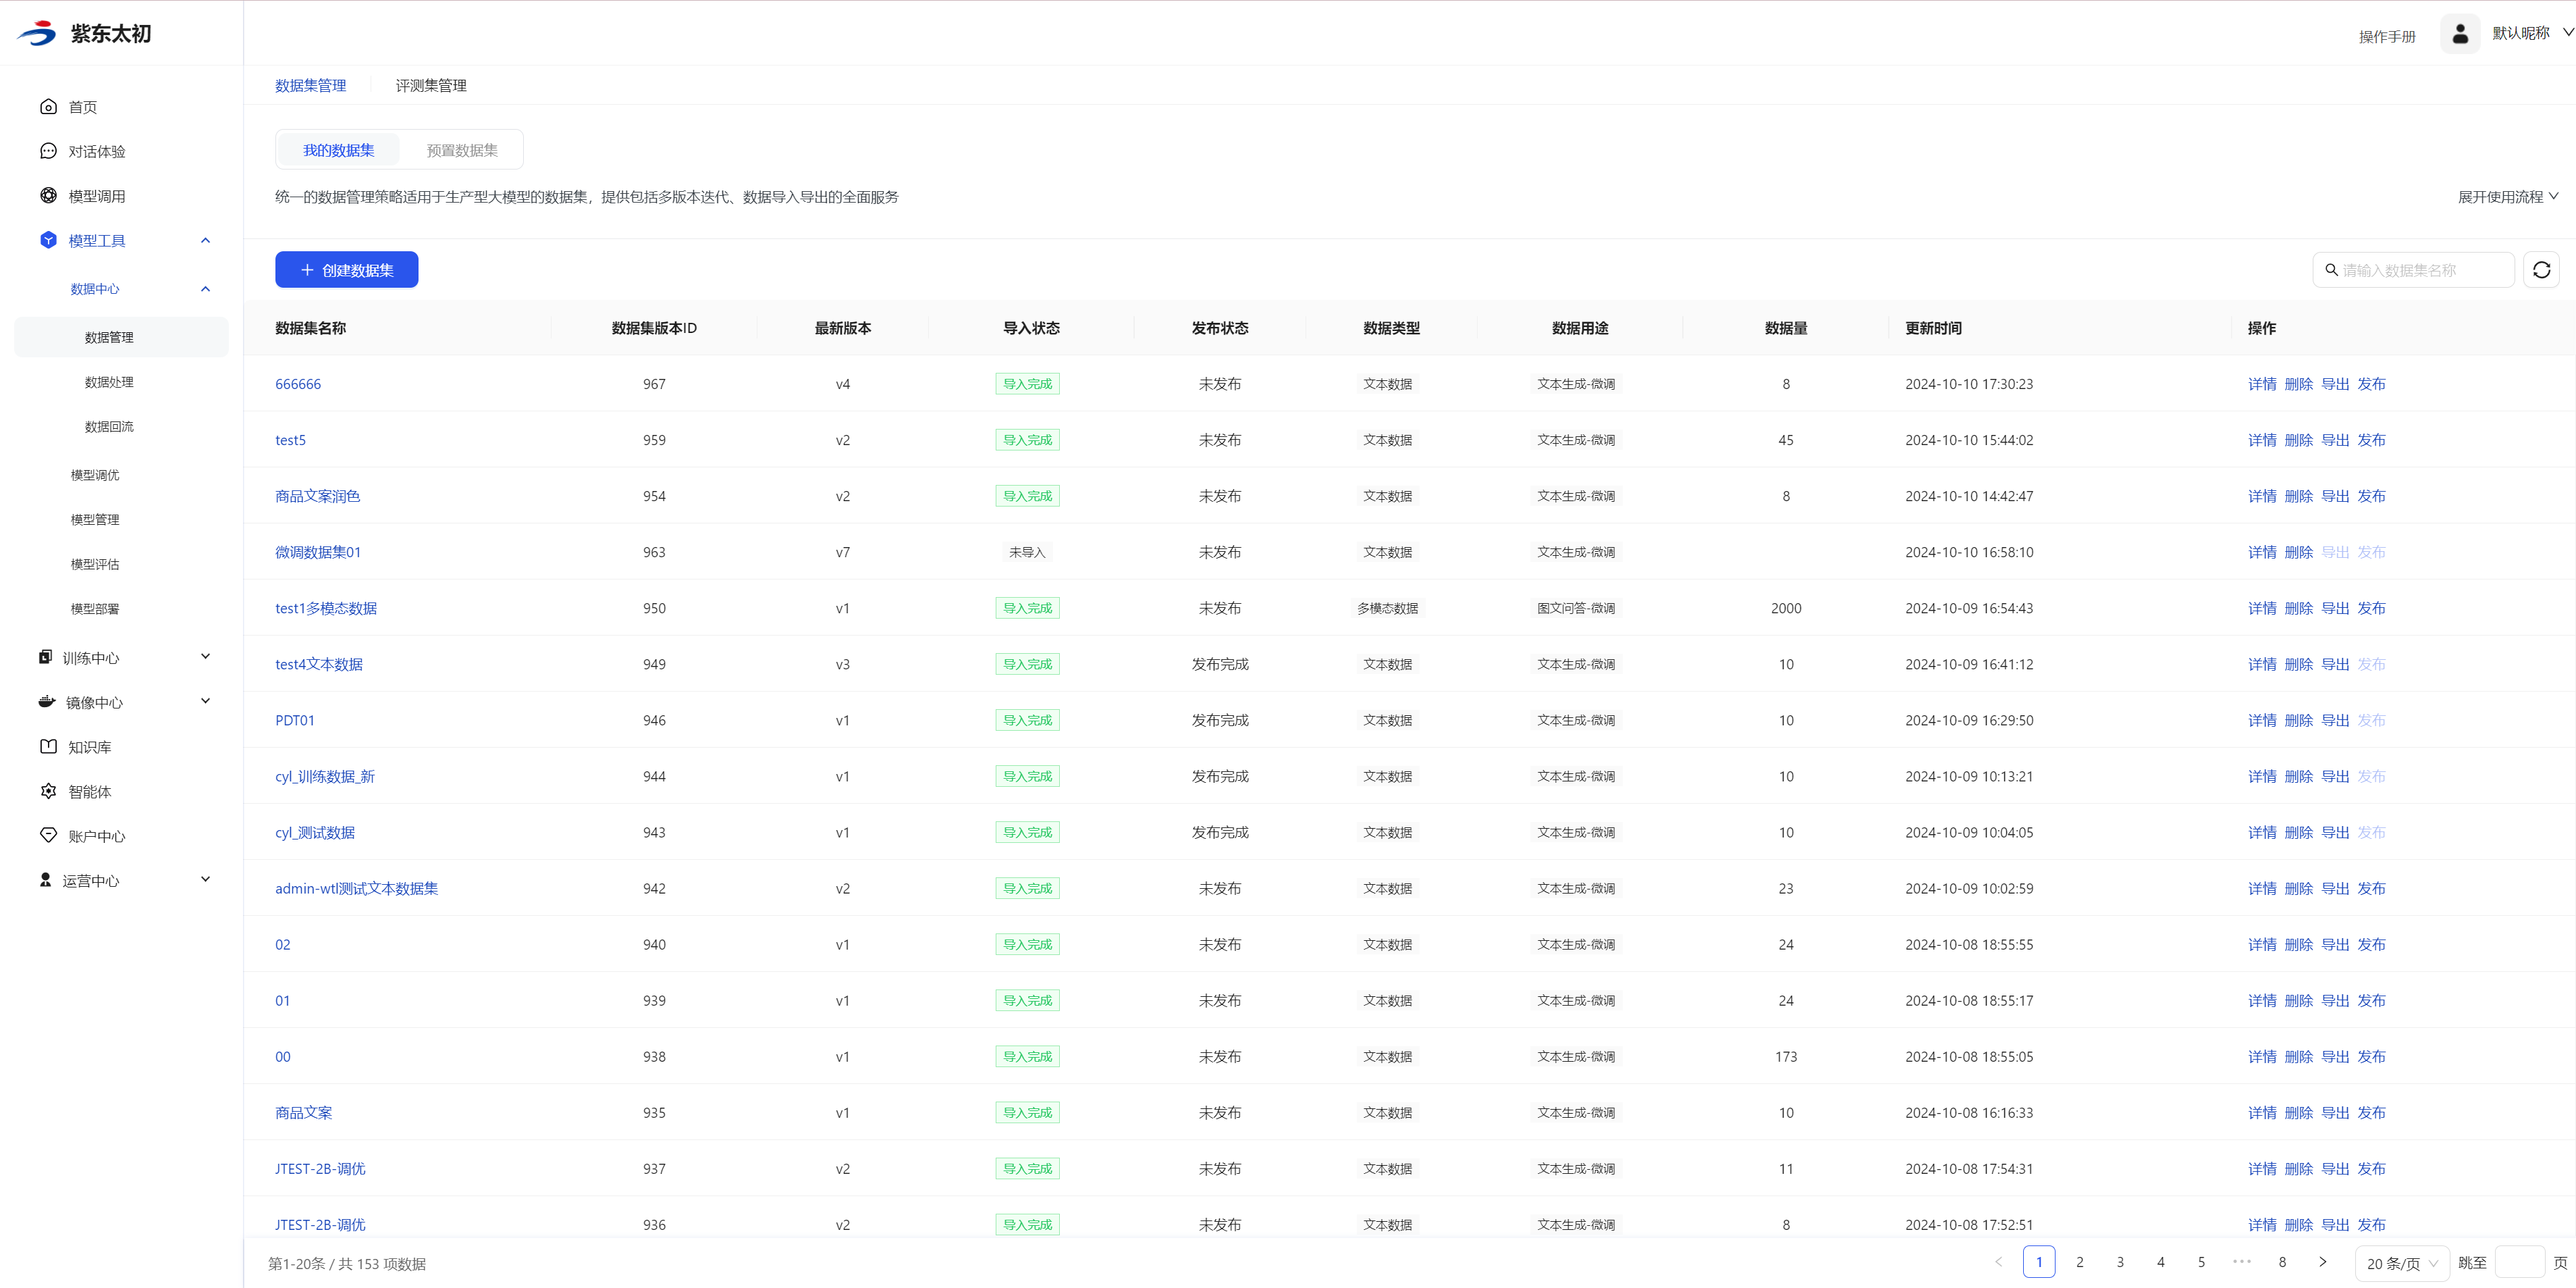Select the 模型调用 sidebar icon

point(48,196)
